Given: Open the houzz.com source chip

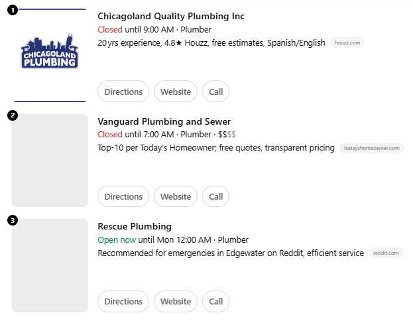Looking at the screenshot, I should tap(347, 42).
